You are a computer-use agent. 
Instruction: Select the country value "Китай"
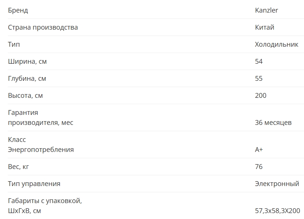[264, 27]
